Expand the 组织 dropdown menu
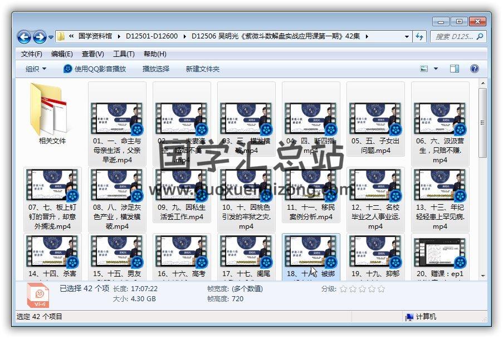The height and width of the screenshot is (338, 503). click(x=36, y=69)
